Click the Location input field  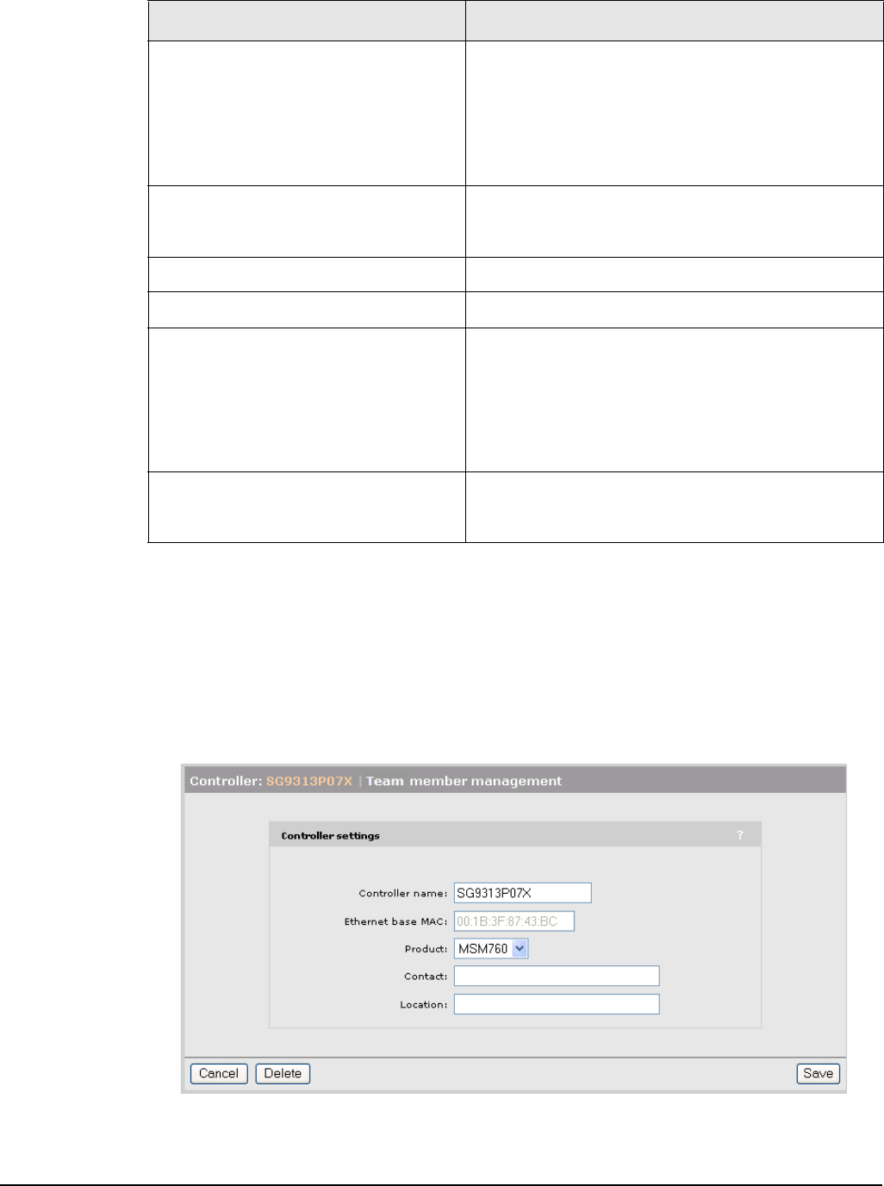(x=557, y=1004)
